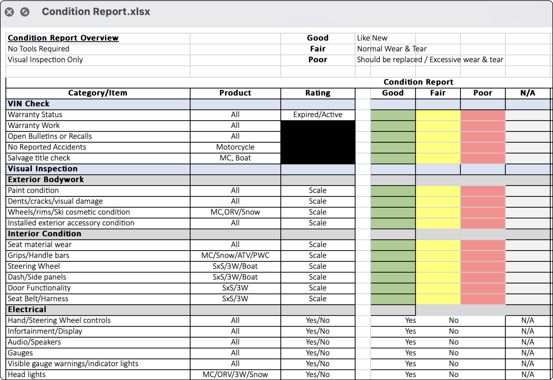Click the Condition Report Overview heading
This screenshot has width=553, height=380.
(63, 38)
